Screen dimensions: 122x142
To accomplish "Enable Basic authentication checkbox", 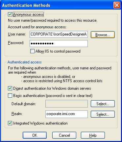I will point(10,96).
